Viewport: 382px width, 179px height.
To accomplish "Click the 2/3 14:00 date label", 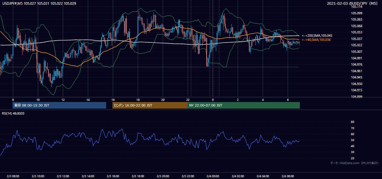I will coord(88,176).
